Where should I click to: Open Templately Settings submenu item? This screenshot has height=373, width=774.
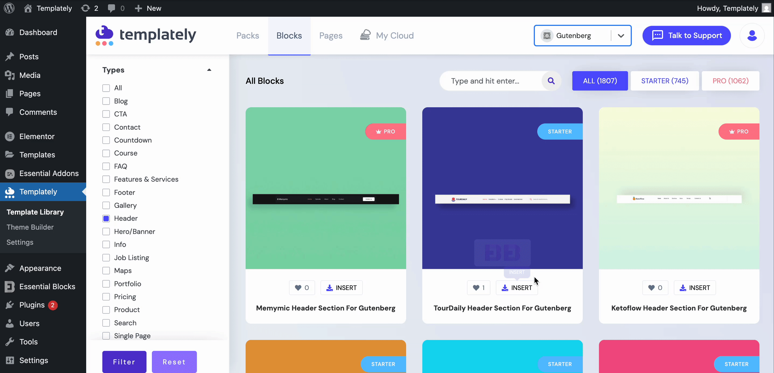(20, 242)
